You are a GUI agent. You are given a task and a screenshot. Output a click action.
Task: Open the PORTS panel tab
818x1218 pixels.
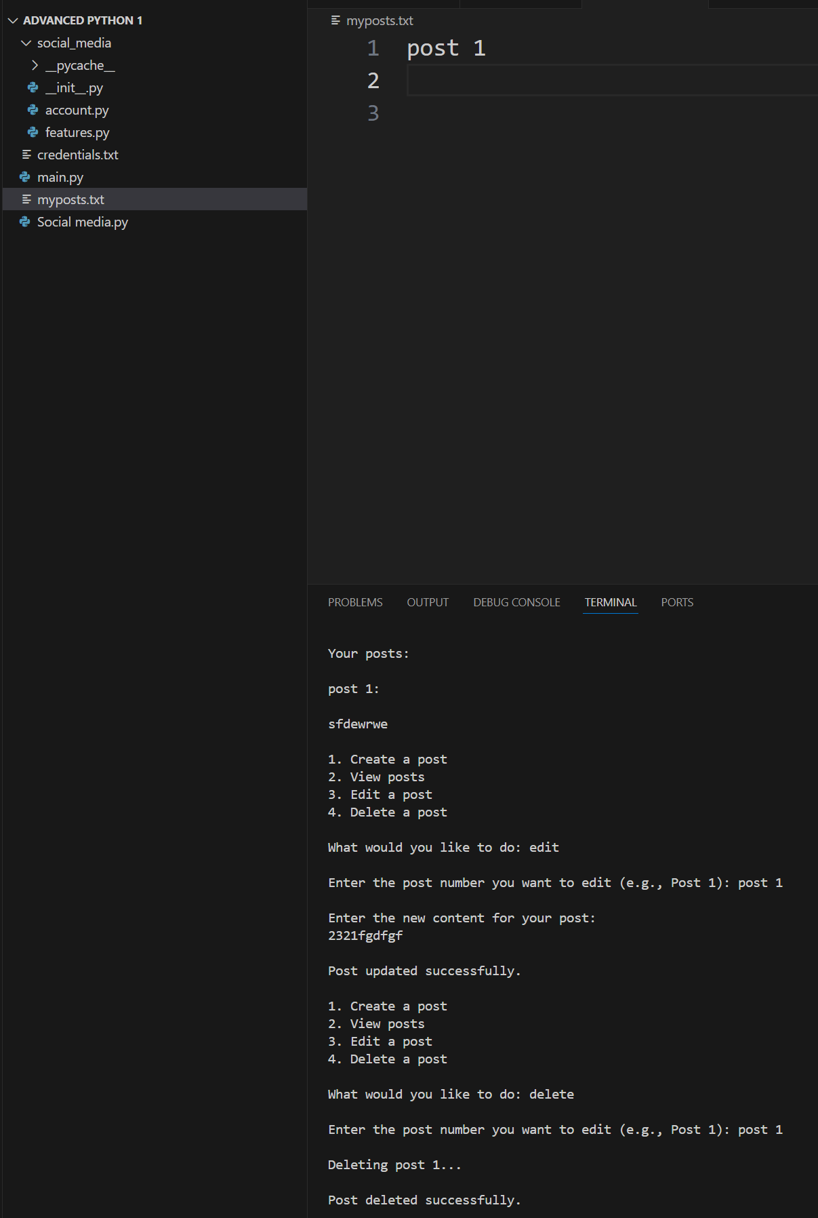[x=677, y=602]
